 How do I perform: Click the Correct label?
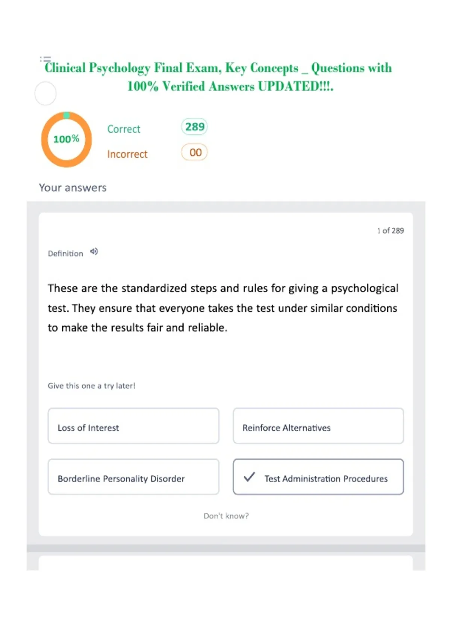point(124,129)
